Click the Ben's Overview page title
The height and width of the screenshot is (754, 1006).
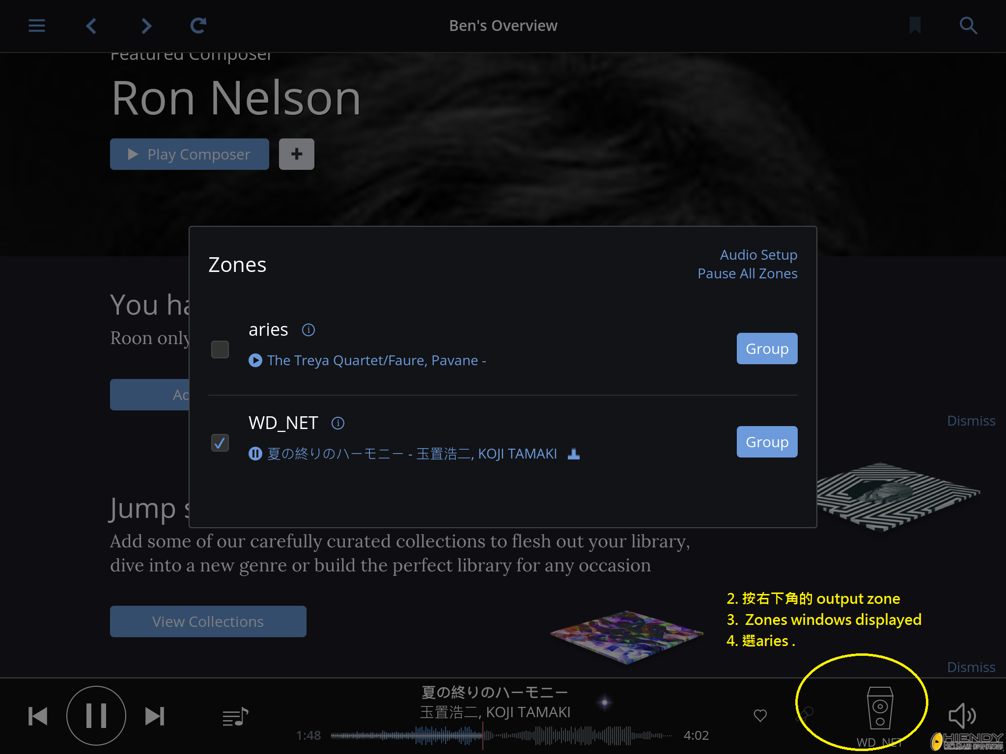[503, 26]
